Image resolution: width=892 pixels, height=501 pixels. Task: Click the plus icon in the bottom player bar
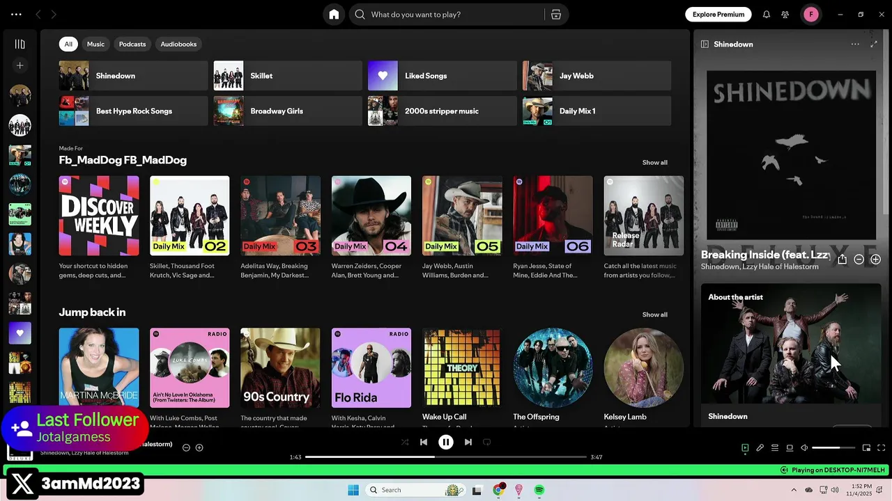pyautogui.click(x=199, y=447)
